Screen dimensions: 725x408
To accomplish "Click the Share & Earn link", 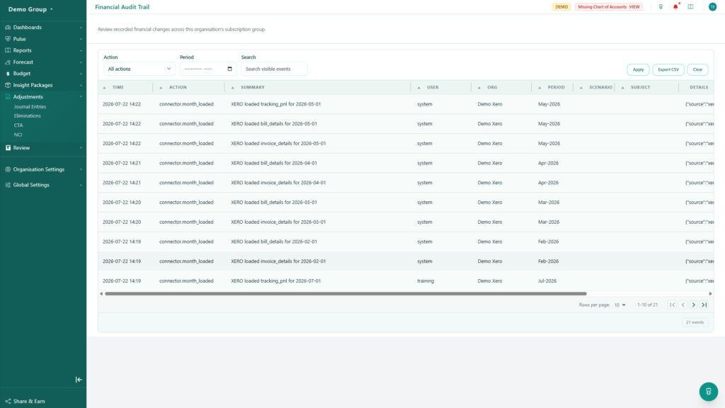I will [29, 401].
